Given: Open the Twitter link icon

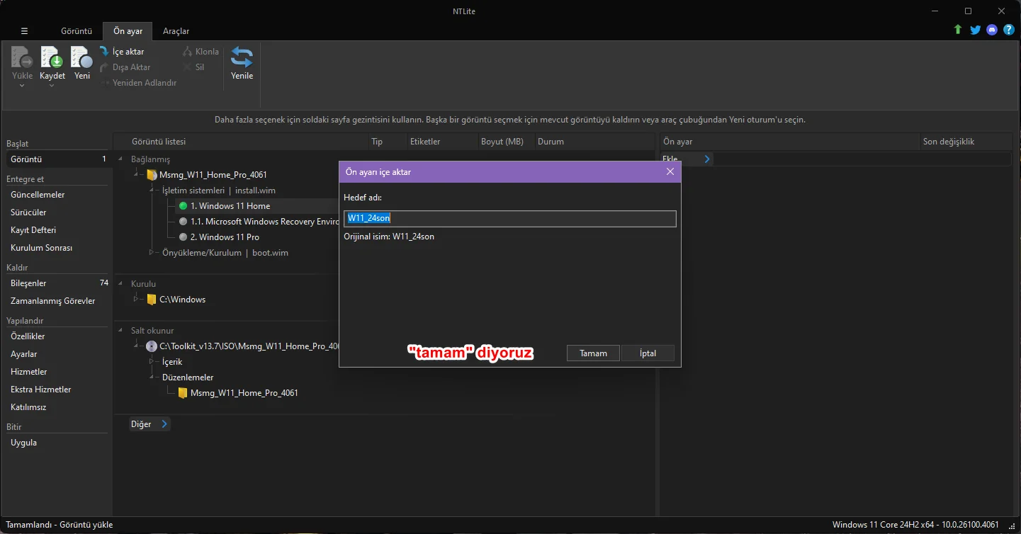Looking at the screenshot, I should coord(975,30).
